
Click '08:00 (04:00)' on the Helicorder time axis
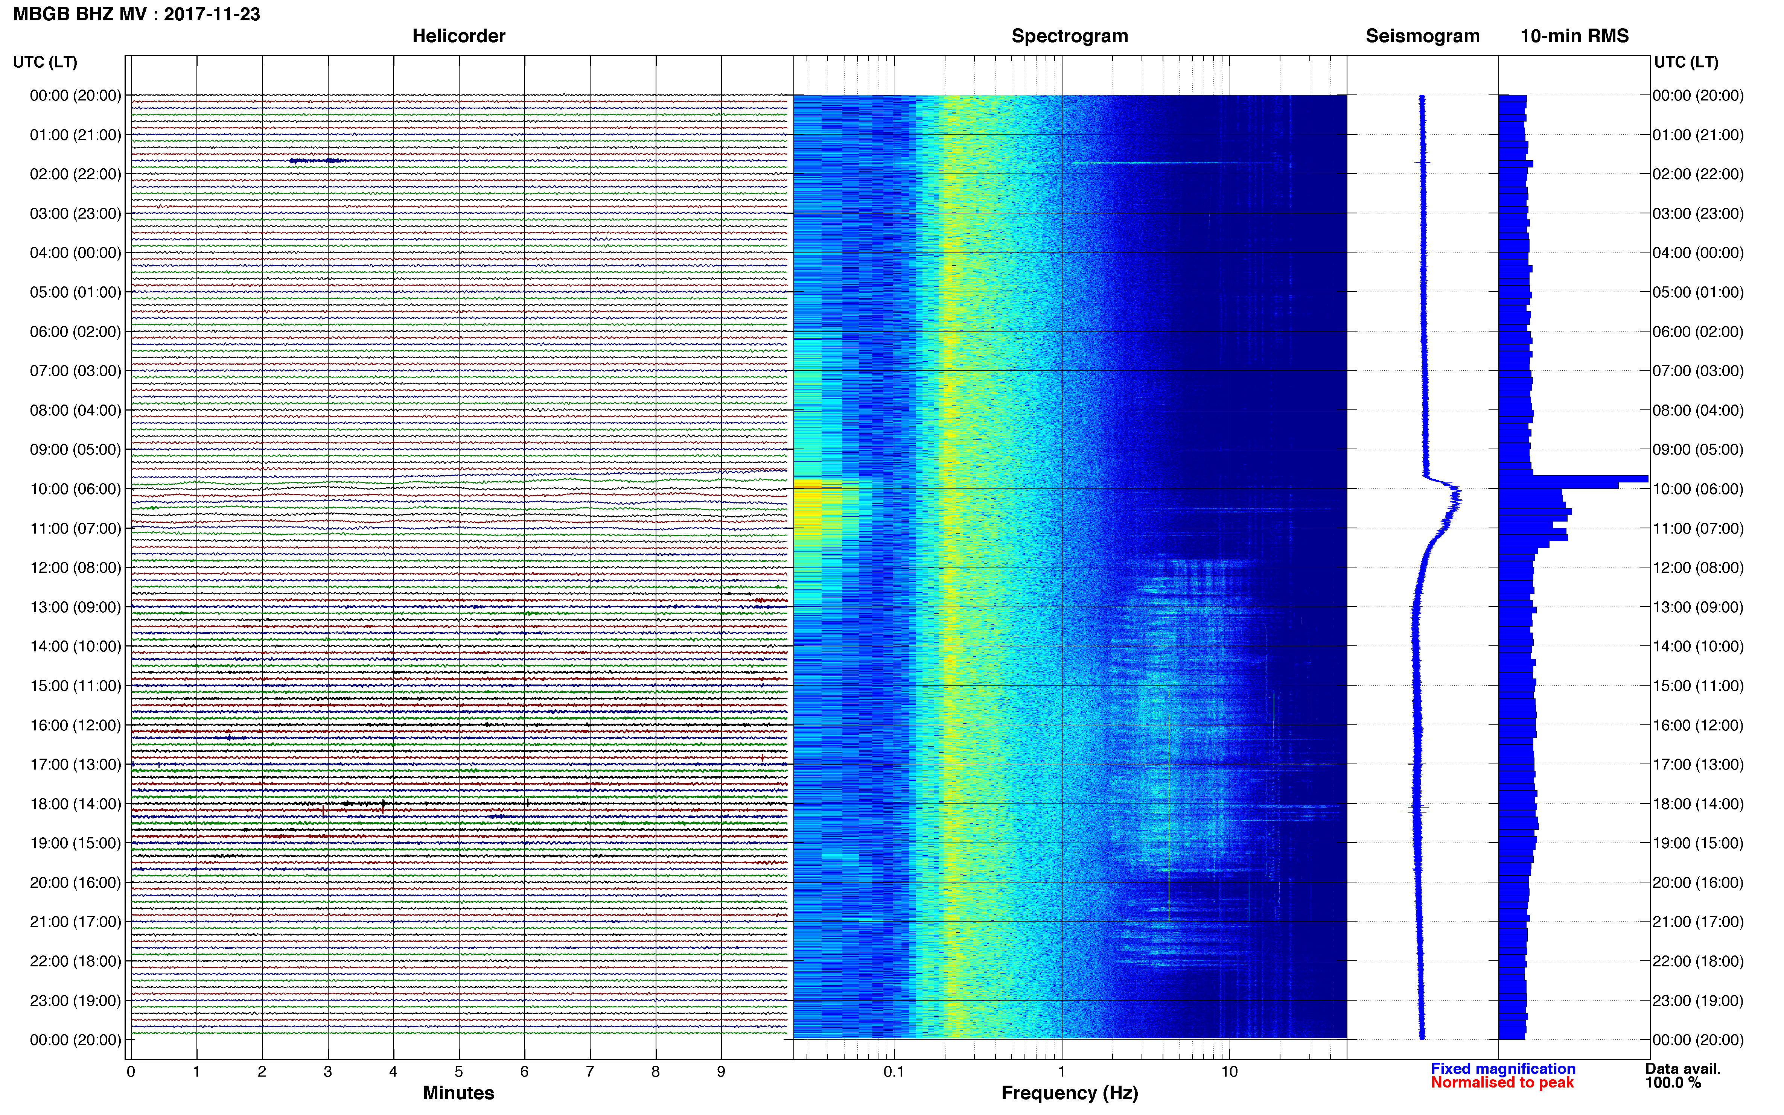pos(75,410)
